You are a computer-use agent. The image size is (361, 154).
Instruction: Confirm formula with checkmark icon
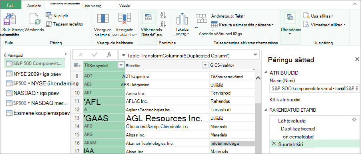point(94,55)
